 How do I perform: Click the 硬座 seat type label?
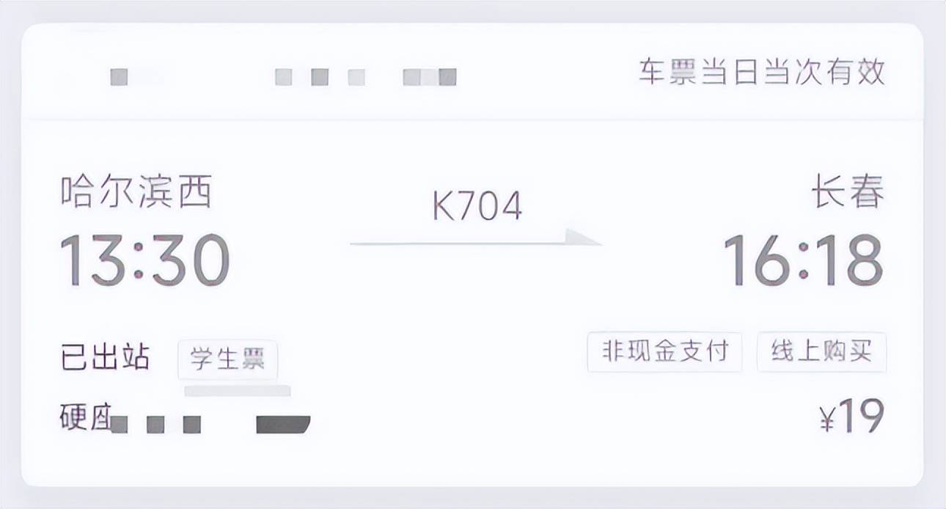(x=84, y=418)
